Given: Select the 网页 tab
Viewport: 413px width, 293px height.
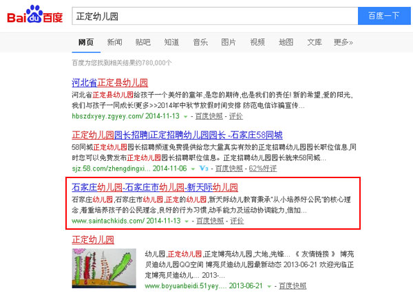Looking at the screenshot, I should pos(86,42).
